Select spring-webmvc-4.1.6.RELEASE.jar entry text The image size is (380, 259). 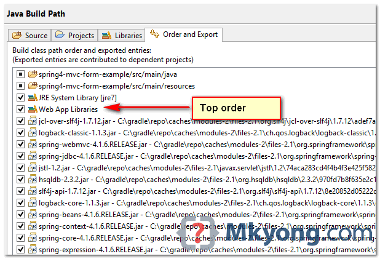(x=207, y=145)
